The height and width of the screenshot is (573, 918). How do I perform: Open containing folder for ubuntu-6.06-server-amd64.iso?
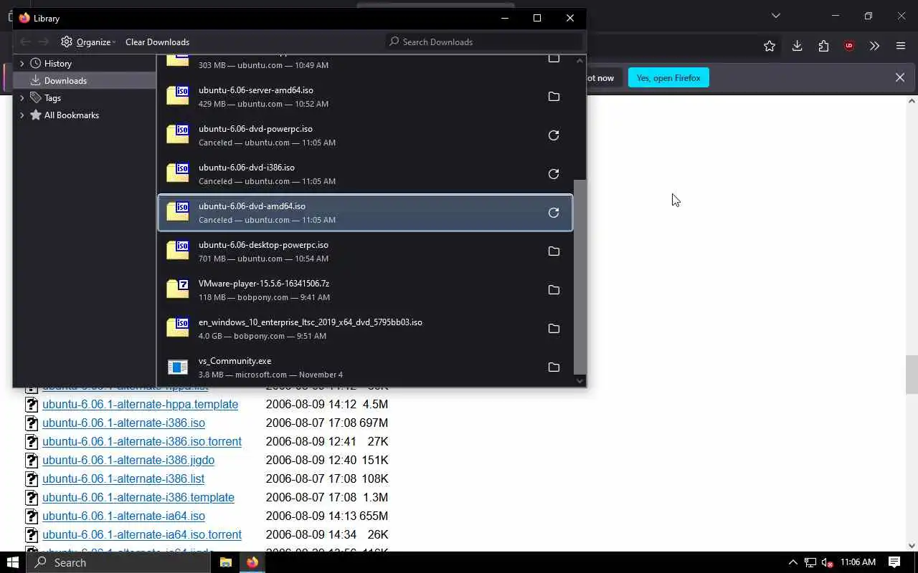pos(554,97)
